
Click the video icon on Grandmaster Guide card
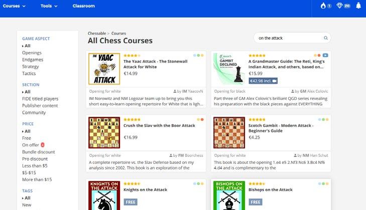tap(325, 55)
